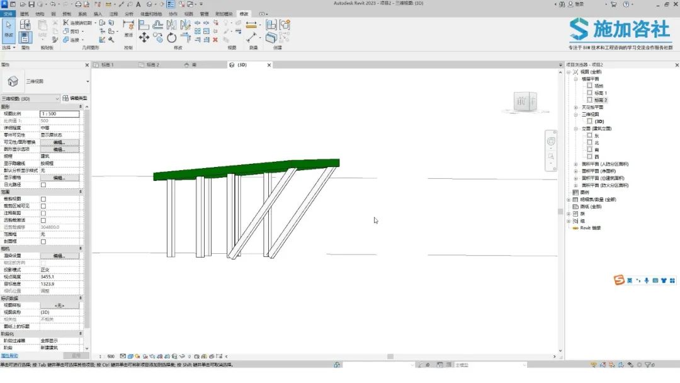Select the Move tool in the ribbon
Viewport: 680px width, 383px height.
[x=144, y=37]
